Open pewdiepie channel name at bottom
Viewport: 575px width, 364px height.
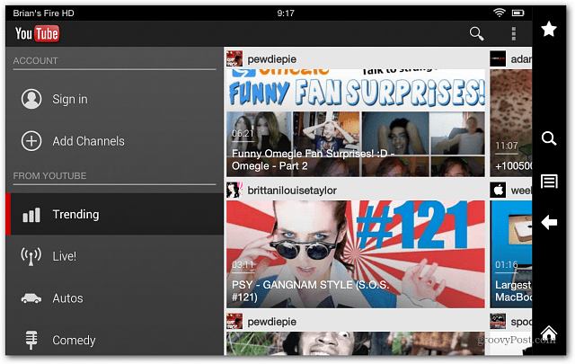click(x=271, y=322)
